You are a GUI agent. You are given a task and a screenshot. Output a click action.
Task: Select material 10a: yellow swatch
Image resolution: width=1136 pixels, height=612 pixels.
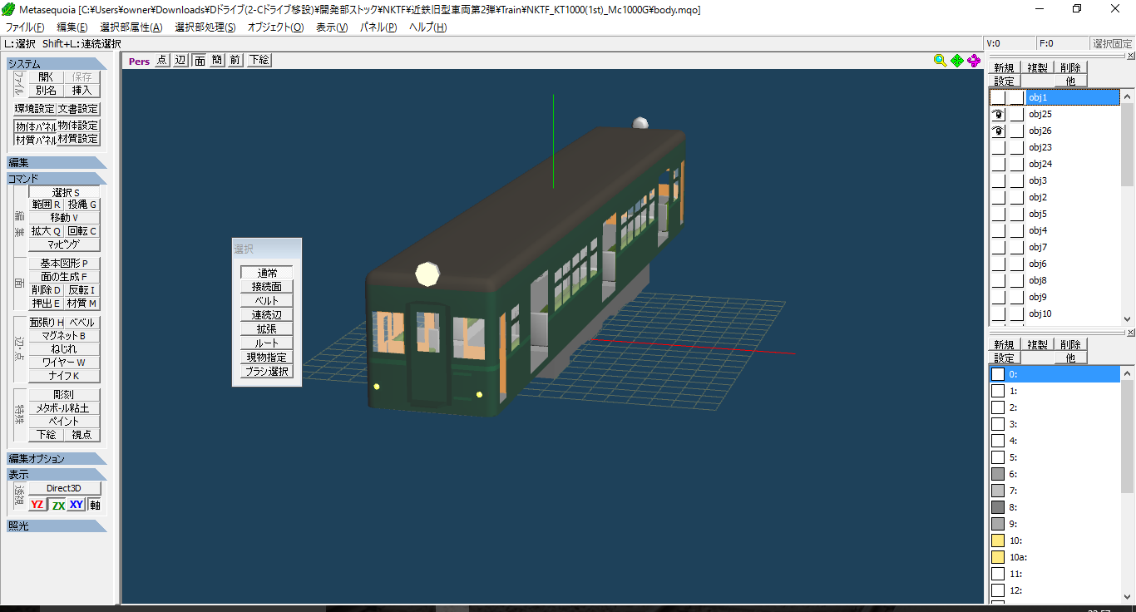click(x=998, y=557)
